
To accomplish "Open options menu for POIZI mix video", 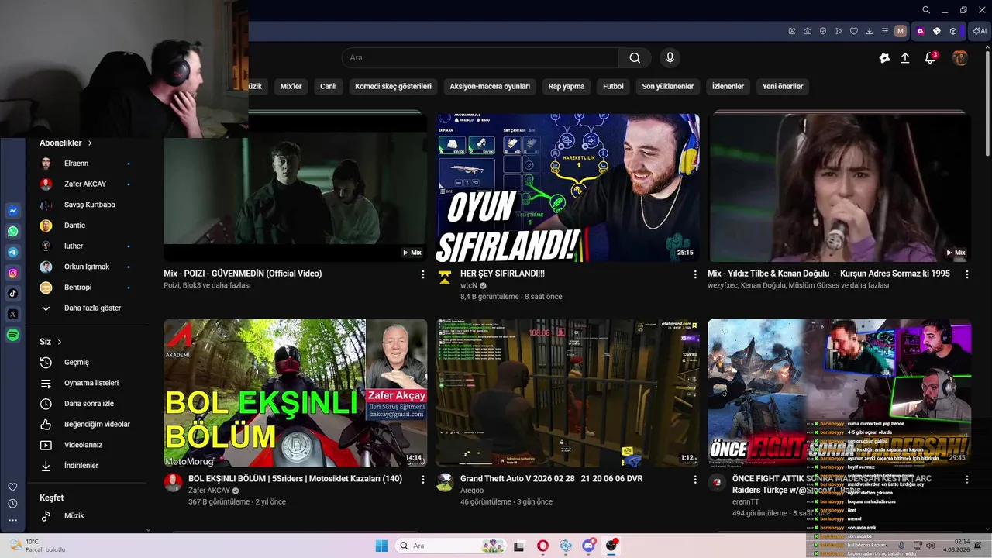I will pos(423,274).
